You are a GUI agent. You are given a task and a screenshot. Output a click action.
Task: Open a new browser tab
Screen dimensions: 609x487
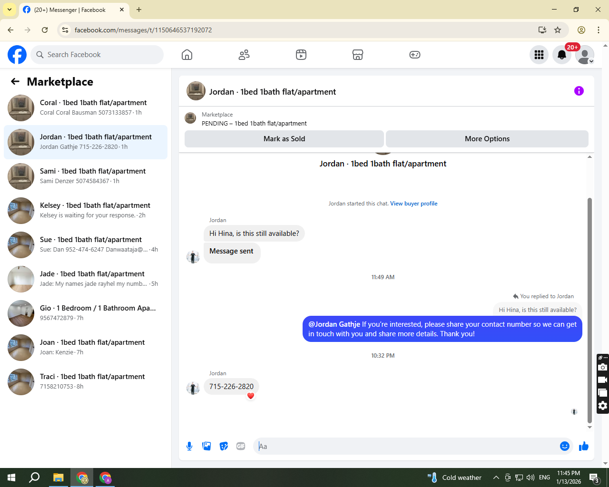click(139, 10)
